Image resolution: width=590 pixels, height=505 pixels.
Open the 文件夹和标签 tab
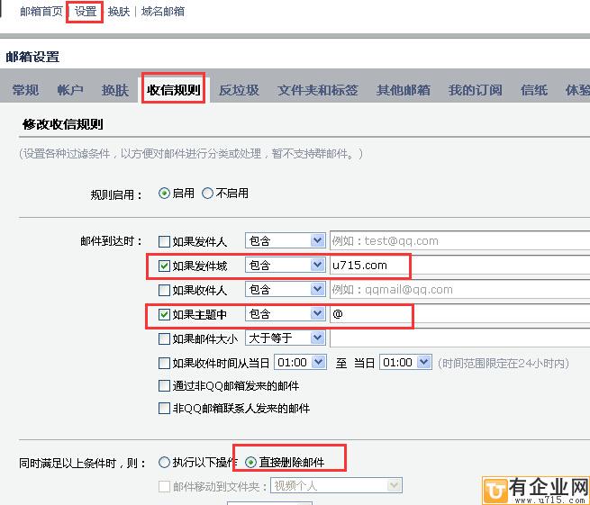(317, 90)
